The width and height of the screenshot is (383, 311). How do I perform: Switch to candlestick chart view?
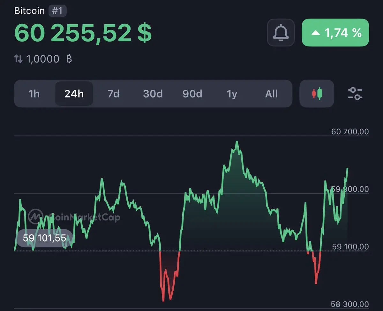(x=317, y=94)
